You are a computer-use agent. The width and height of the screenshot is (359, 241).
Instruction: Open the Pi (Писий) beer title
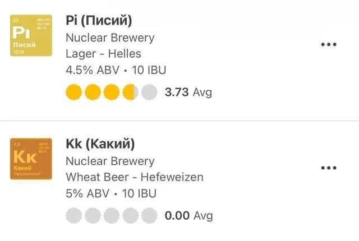tap(99, 21)
